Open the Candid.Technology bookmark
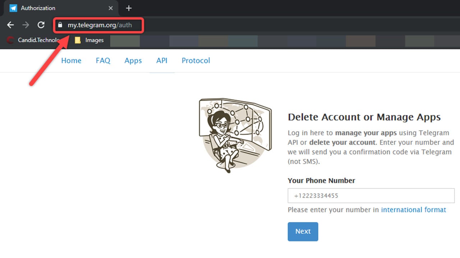 [x=34, y=40]
